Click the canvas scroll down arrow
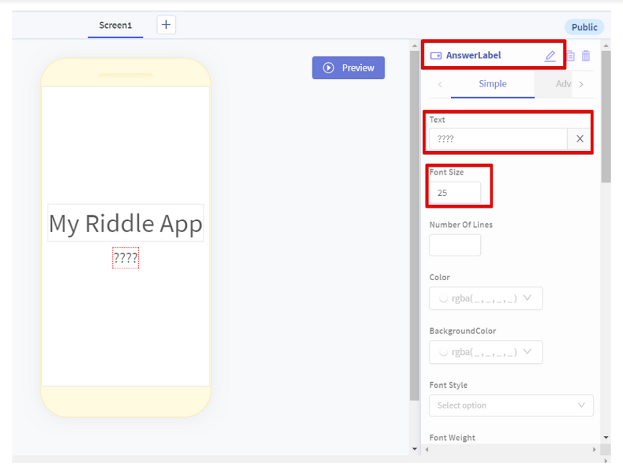Image resolution: width=623 pixels, height=469 pixels. pos(415,449)
